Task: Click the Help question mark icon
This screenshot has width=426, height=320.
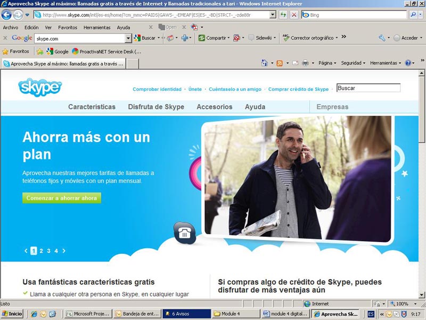Action: click(408, 63)
